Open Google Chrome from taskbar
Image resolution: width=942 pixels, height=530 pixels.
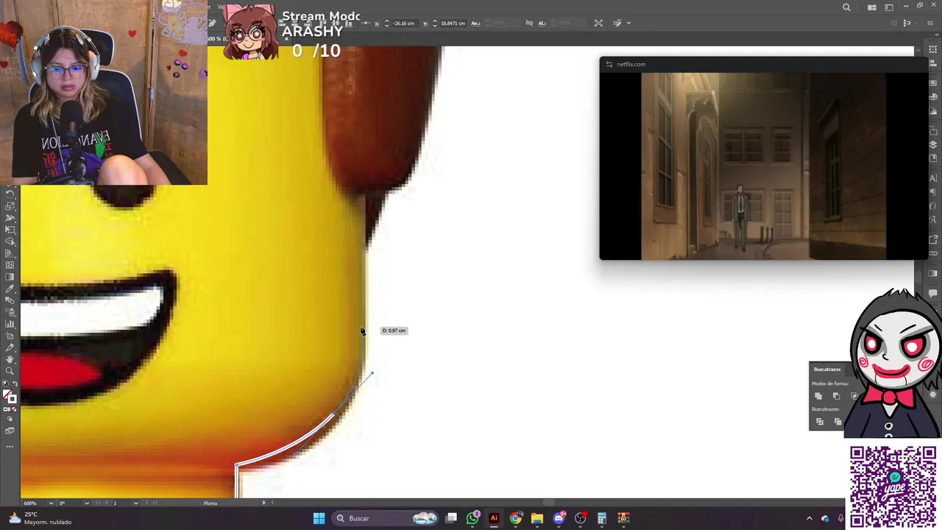(516, 518)
